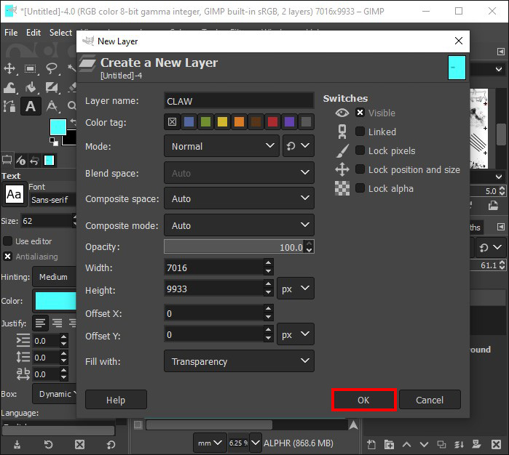The height and width of the screenshot is (455, 509).
Task: Open the Edit menu
Action: click(x=33, y=33)
